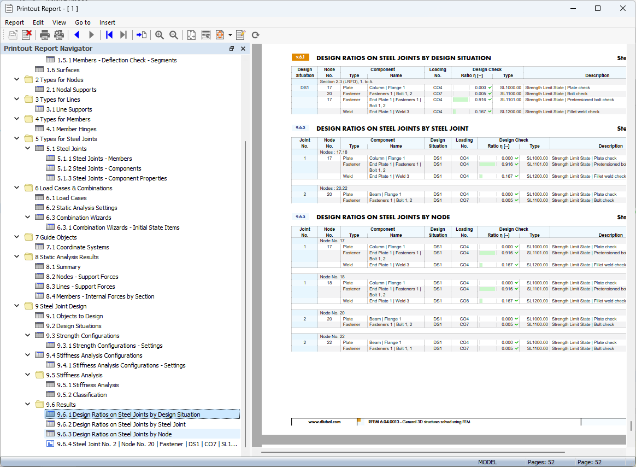Select the Print Printout Report icon
Viewport: 636px width, 467px height.
point(44,34)
